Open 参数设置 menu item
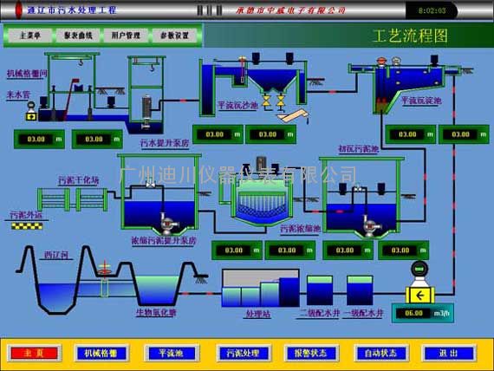Screen dimensions: 494x371 pos(174,36)
